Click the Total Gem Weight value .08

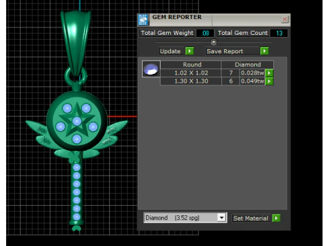(x=205, y=33)
